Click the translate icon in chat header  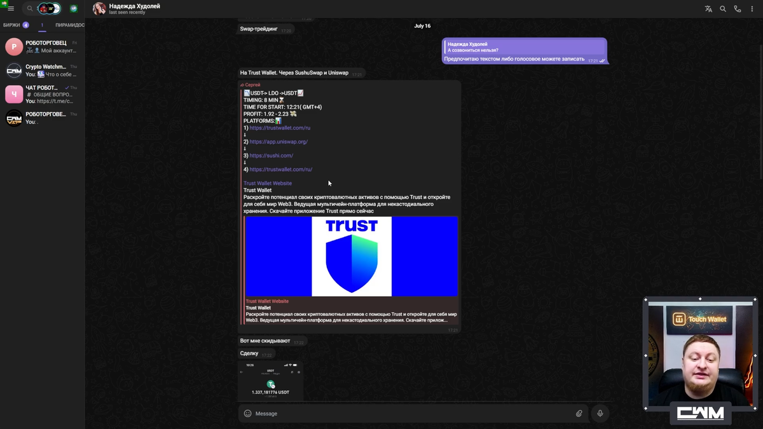pyautogui.click(x=708, y=9)
